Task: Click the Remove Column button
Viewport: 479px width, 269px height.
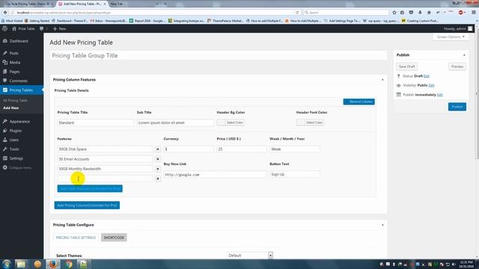Action: click(x=359, y=102)
